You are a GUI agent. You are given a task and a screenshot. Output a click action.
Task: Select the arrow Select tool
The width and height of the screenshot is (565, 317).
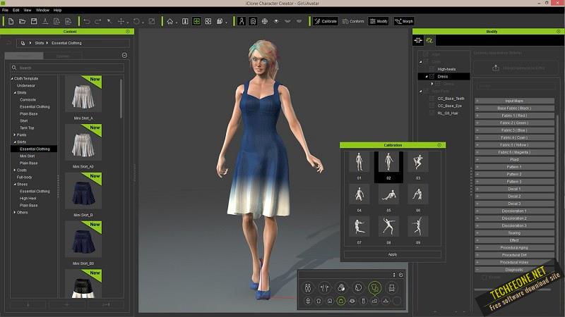(x=109, y=21)
